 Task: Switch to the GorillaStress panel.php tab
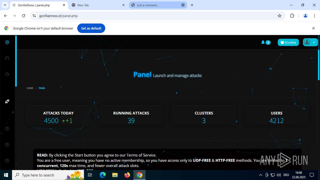[x=39, y=5]
